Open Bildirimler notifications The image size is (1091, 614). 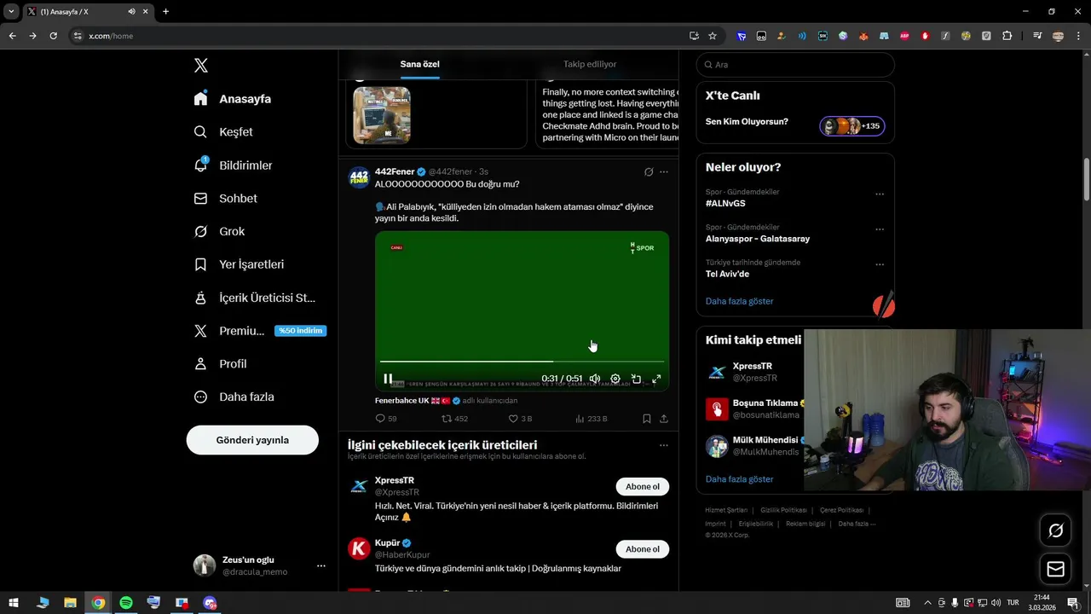pyautogui.click(x=233, y=165)
